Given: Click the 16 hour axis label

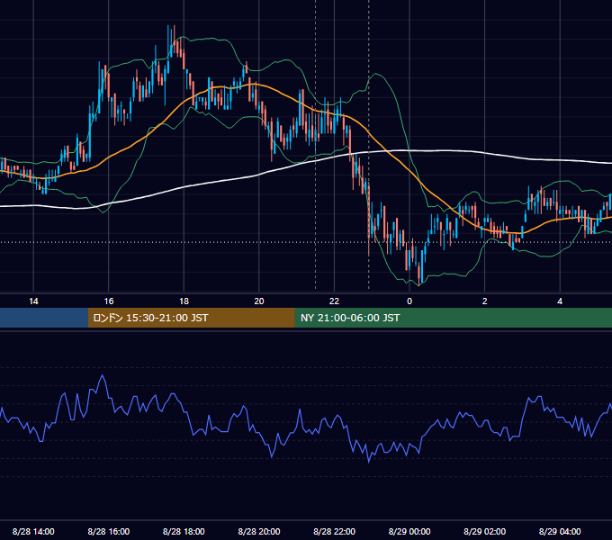Looking at the screenshot, I should point(109,301).
